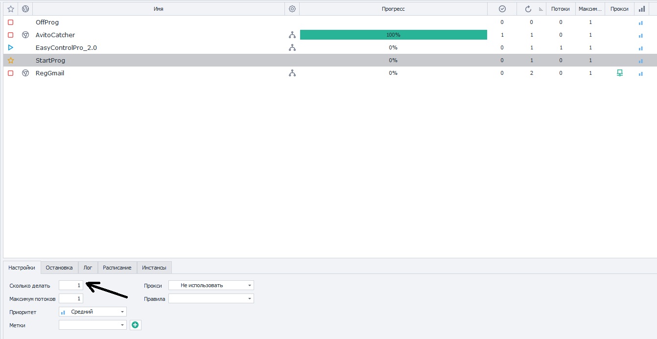Screen dimensions: 657x339
Task: Open the Прокси dropdown
Action: [211, 285]
